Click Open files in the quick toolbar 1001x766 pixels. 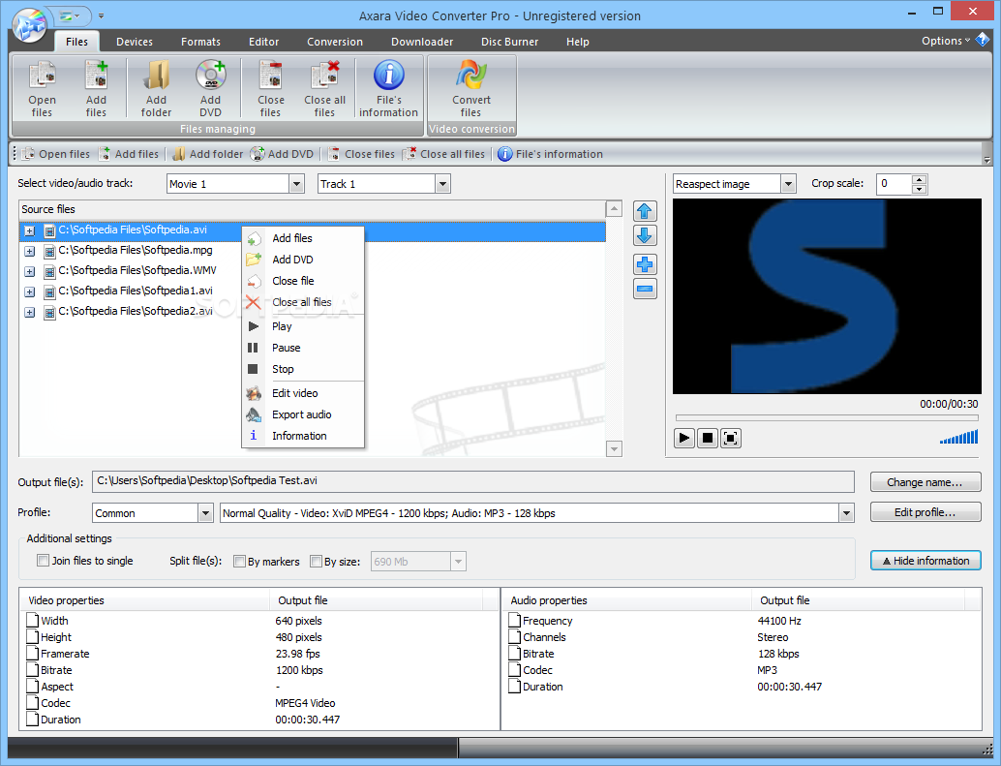[56, 154]
